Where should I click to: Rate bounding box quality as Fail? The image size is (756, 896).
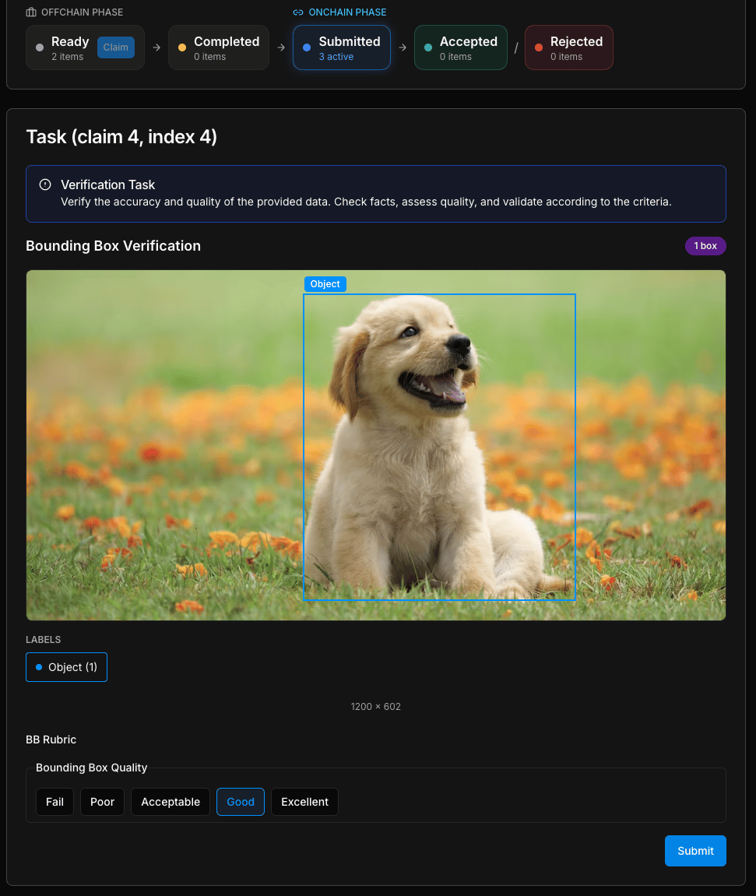55,802
